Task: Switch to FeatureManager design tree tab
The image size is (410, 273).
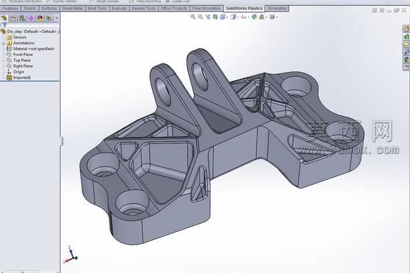Action: (x=4, y=18)
